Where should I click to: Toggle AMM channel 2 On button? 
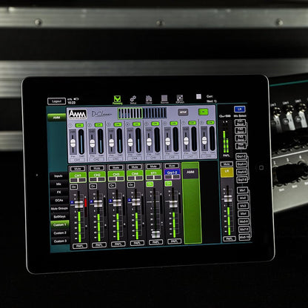point(98,125)
